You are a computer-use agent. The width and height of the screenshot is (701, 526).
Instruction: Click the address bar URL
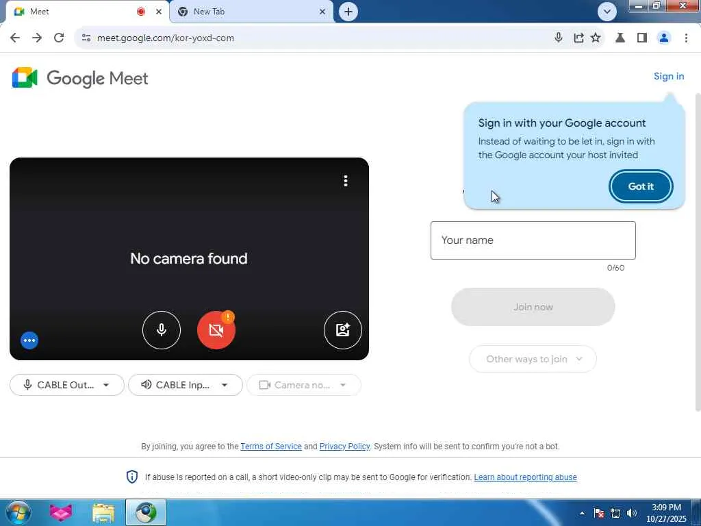click(166, 38)
